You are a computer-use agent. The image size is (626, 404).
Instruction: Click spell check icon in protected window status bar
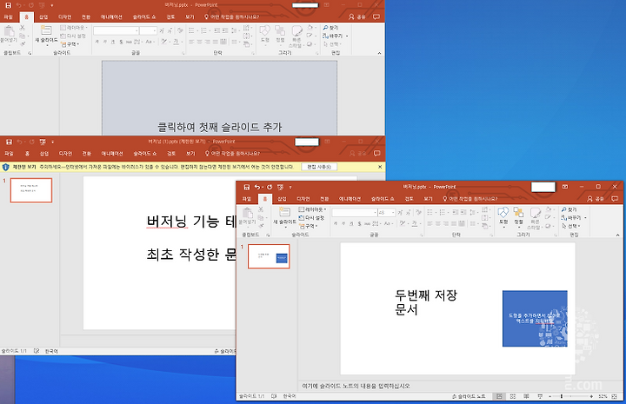[x=37, y=351]
